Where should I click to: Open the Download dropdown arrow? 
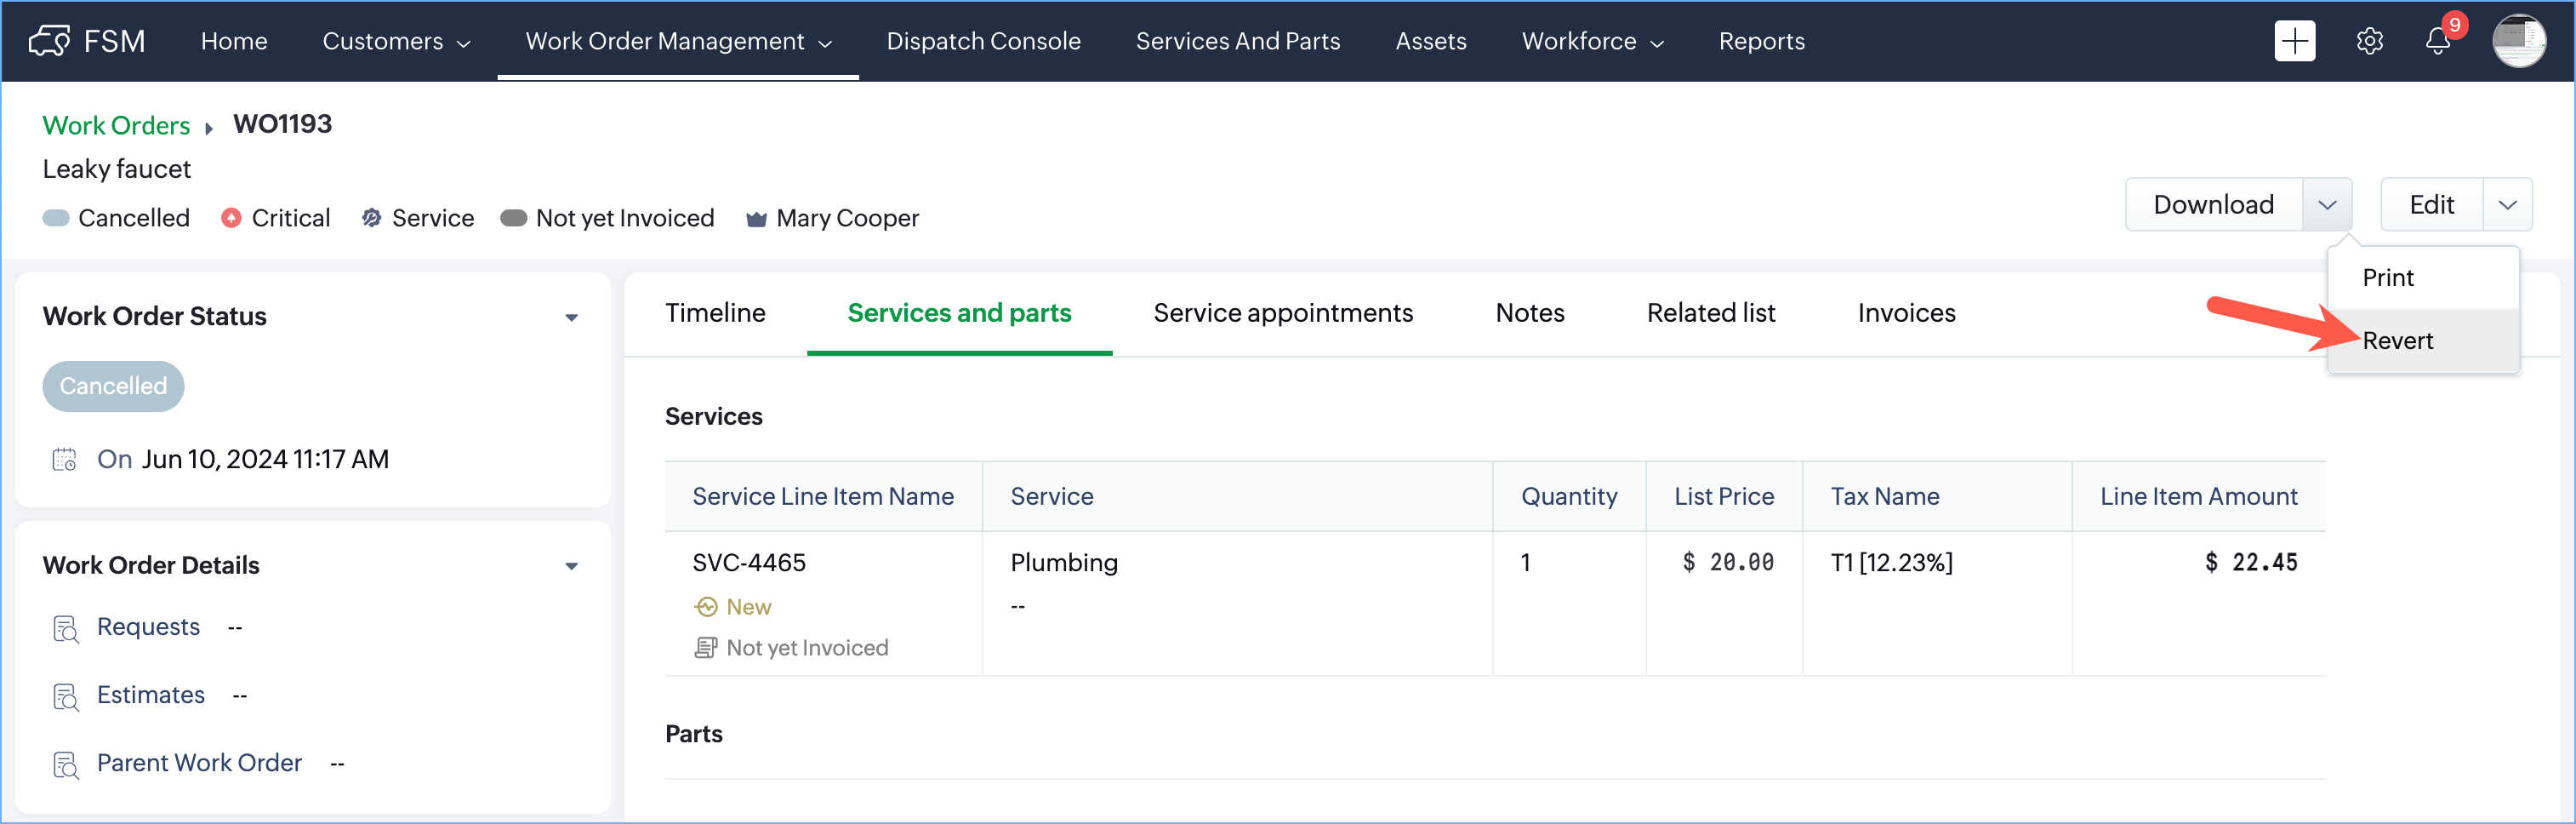coord(2326,205)
